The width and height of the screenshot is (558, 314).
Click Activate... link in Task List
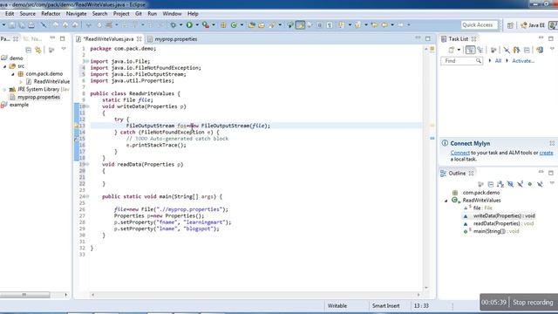click(523, 61)
